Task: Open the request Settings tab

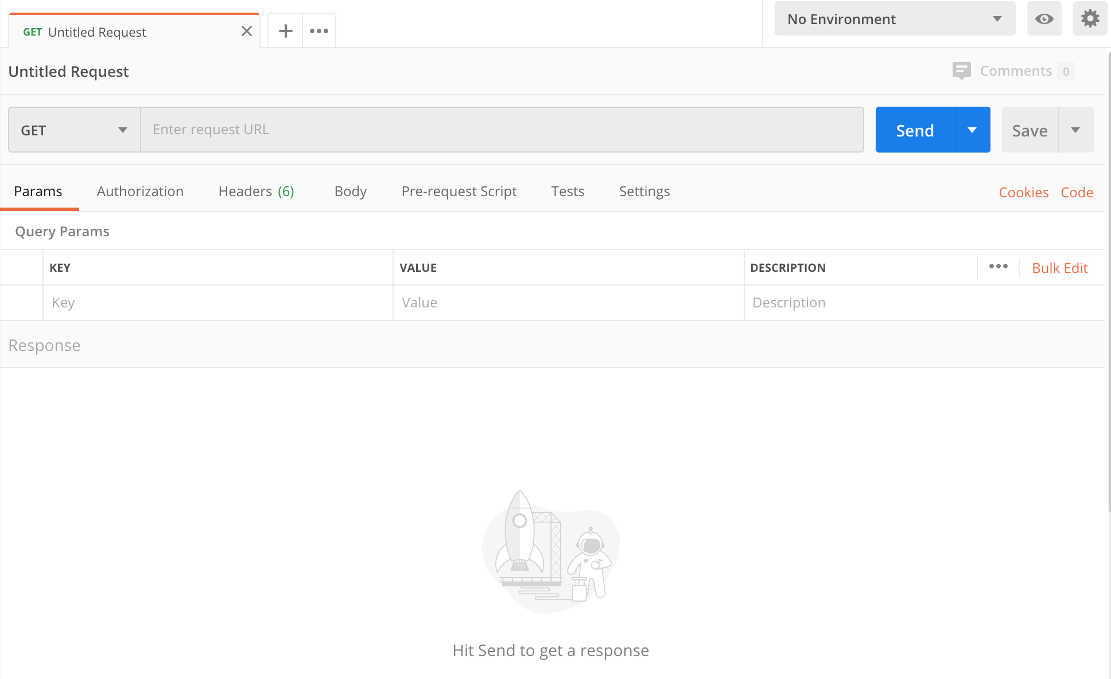Action: click(x=644, y=192)
